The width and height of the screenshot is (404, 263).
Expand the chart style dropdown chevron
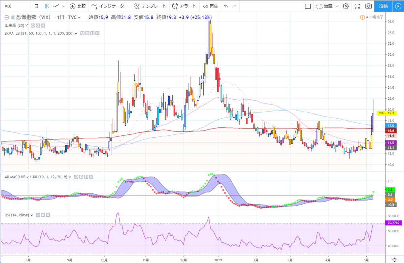[63, 6]
